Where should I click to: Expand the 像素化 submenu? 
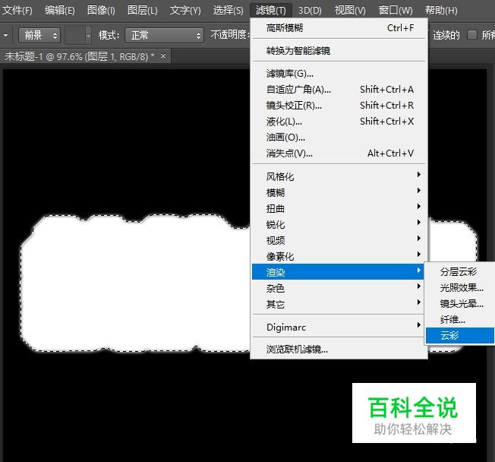[x=339, y=256]
